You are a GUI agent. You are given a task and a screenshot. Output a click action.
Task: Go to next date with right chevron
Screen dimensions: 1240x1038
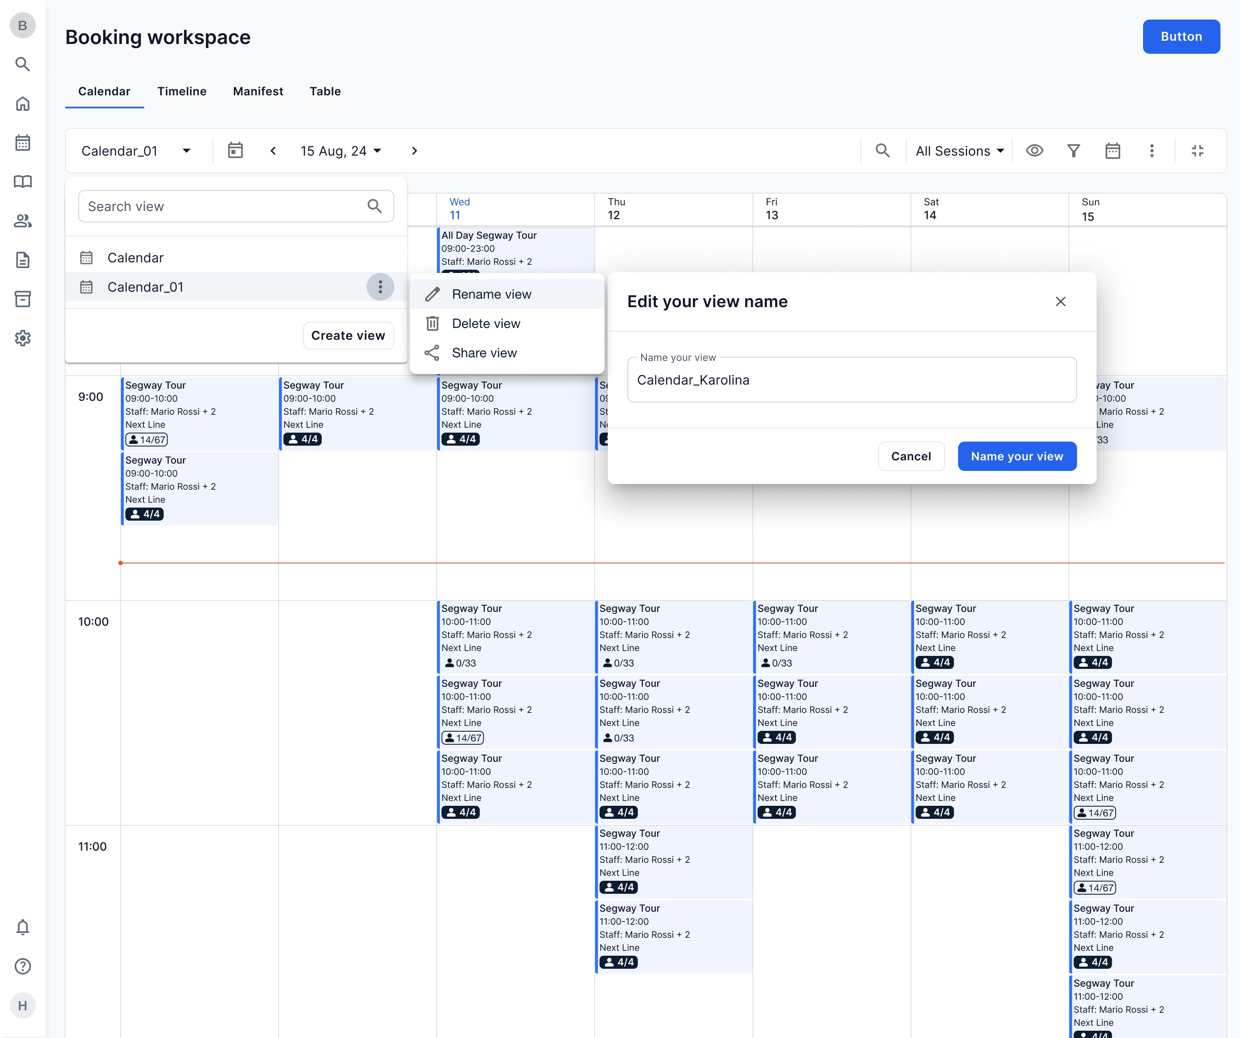pyautogui.click(x=415, y=151)
